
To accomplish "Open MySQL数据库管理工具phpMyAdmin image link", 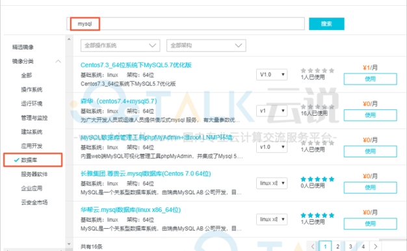I will [157, 137].
